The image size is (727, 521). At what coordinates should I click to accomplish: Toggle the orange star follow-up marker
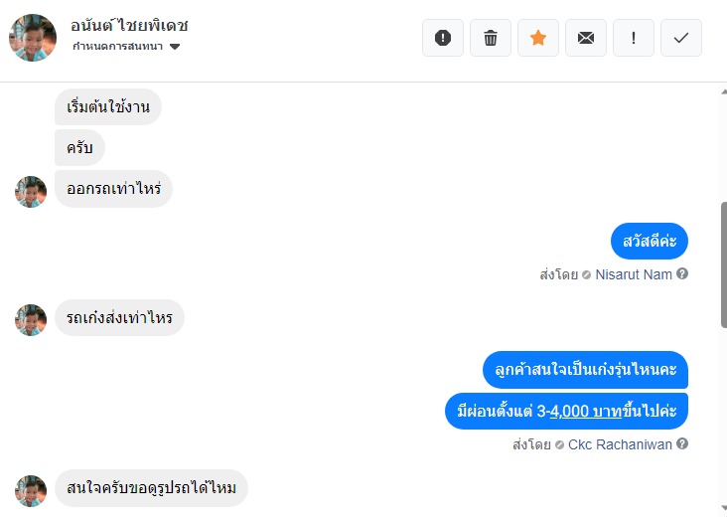coord(538,38)
